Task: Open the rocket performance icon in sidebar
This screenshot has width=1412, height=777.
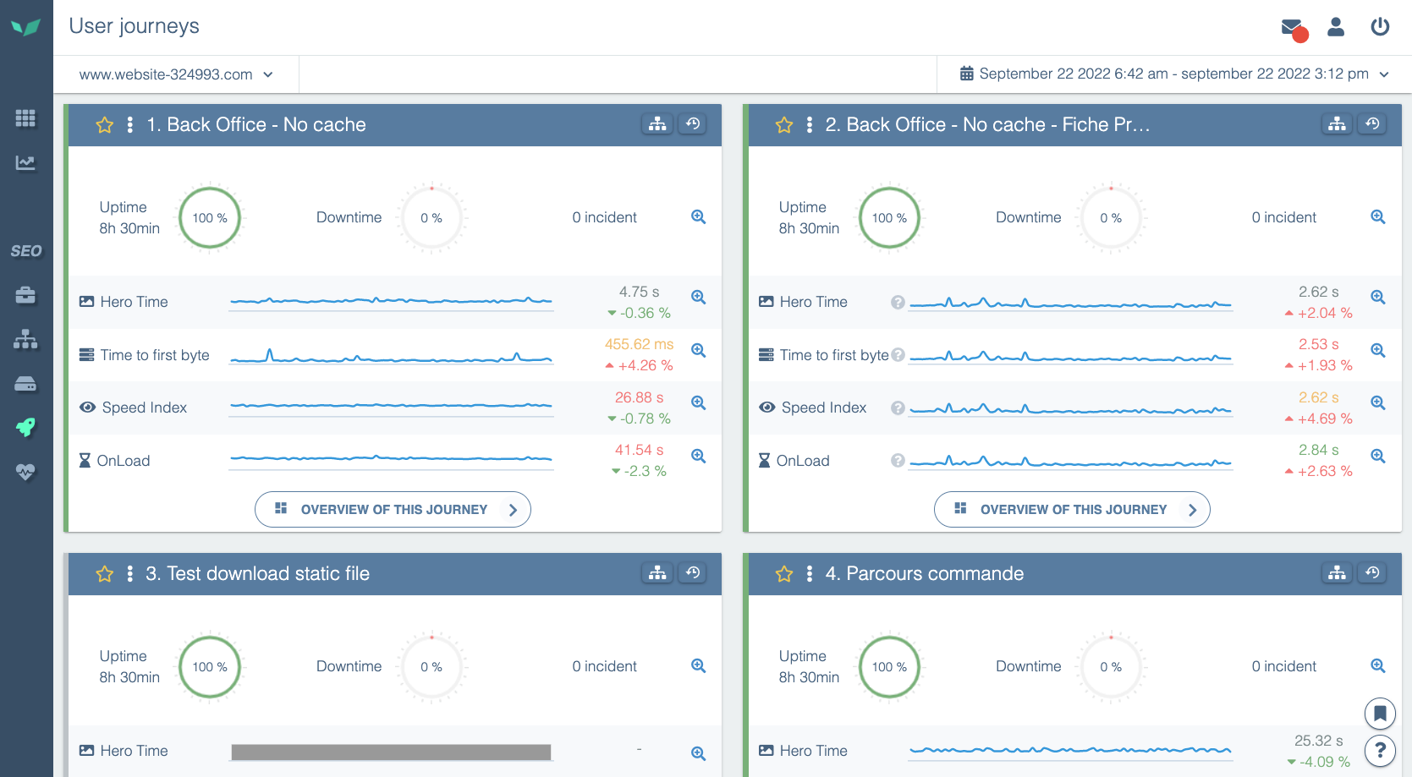Action: click(x=25, y=427)
